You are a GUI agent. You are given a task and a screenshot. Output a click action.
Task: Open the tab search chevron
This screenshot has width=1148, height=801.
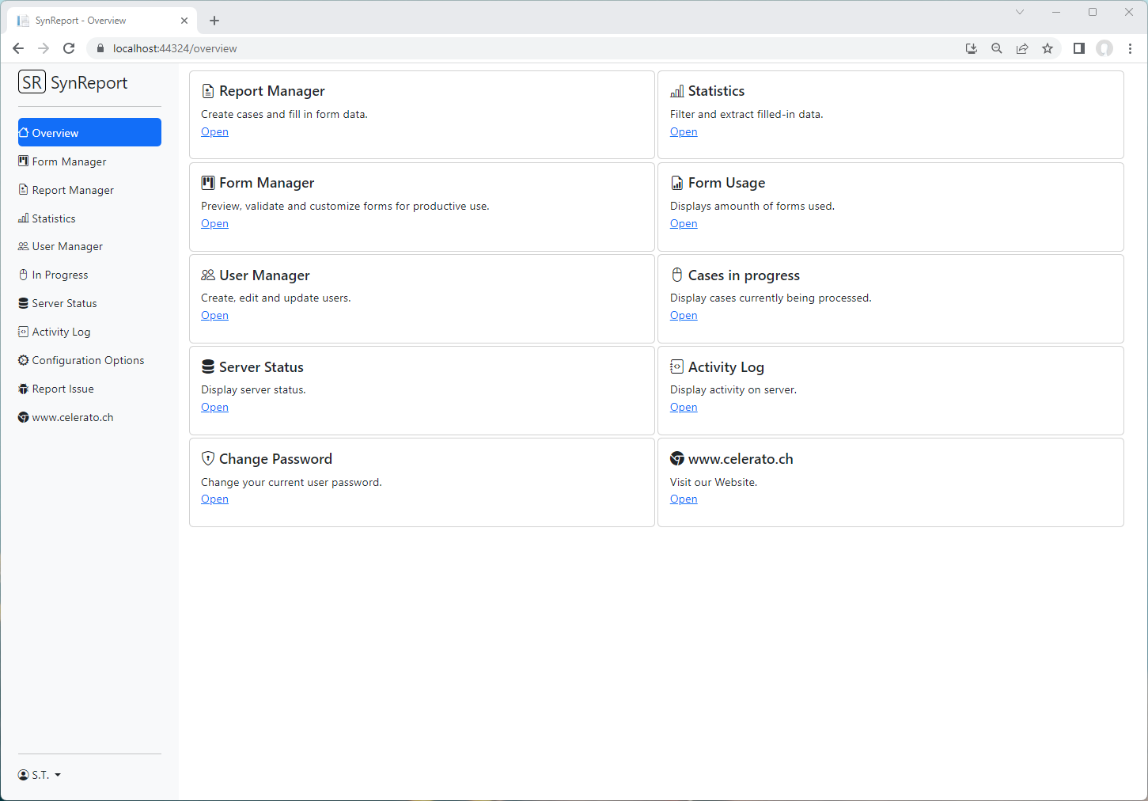click(x=1020, y=12)
